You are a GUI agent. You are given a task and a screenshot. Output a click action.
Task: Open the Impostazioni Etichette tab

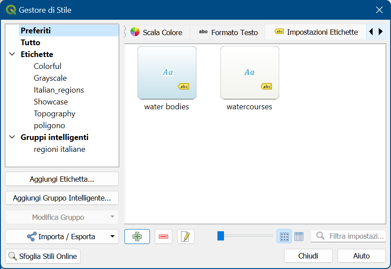(x=316, y=32)
